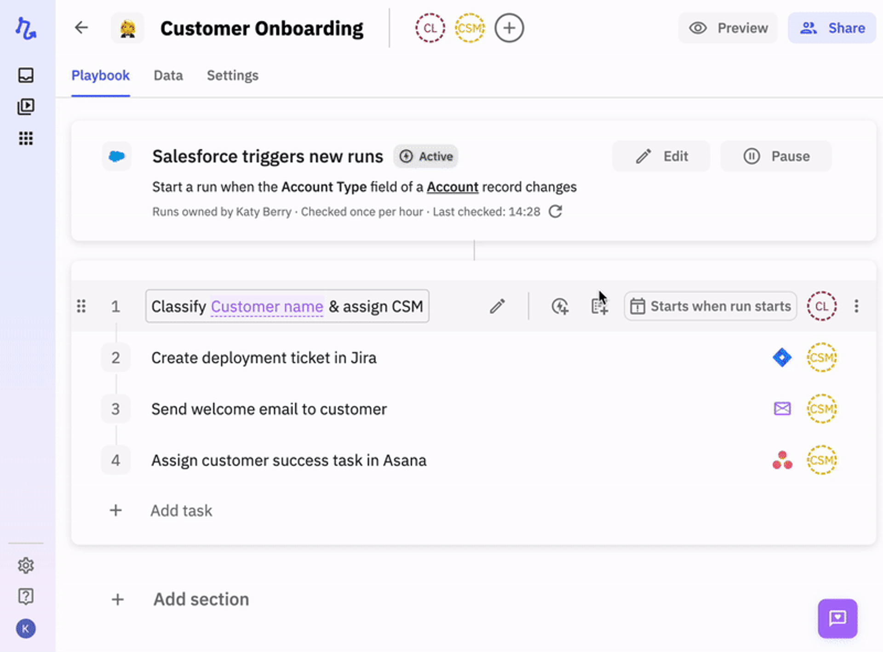Open the runs library play icon
Image resolution: width=883 pixels, height=652 pixels.
(x=26, y=107)
